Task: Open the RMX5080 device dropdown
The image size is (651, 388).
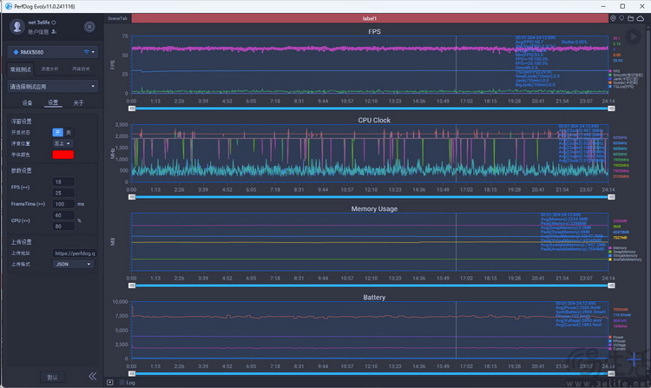Action: click(53, 52)
